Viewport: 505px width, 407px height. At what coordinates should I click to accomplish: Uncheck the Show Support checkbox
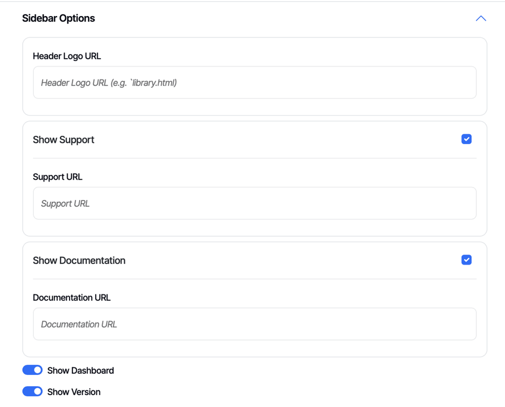pyautogui.click(x=466, y=139)
